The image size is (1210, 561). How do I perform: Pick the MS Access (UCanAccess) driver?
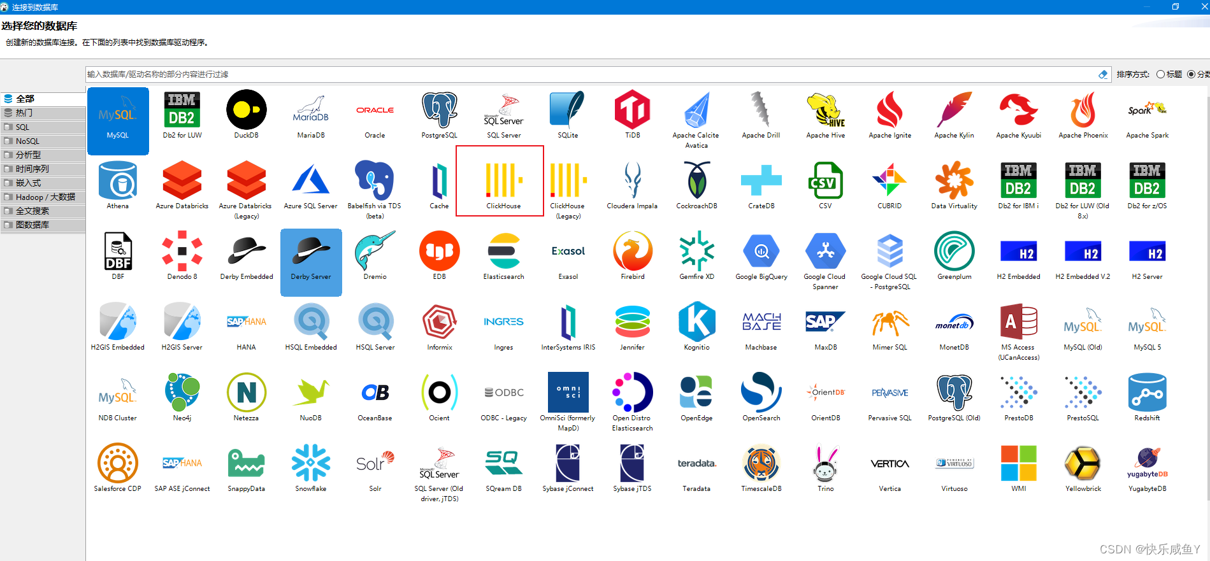click(1018, 332)
